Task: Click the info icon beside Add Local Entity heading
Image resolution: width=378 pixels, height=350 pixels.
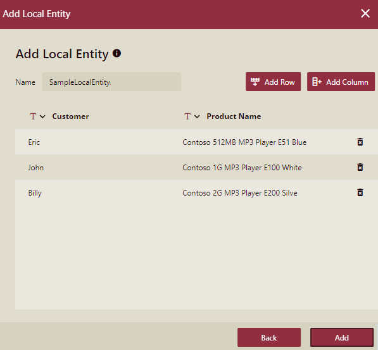Action: coord(117,53)
